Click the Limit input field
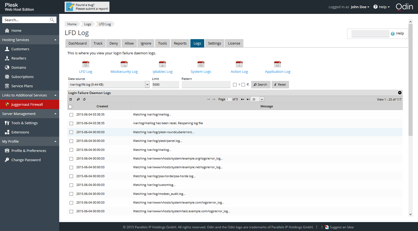The width and height of the screenshot is (418, 231). [x=166, y=85]
